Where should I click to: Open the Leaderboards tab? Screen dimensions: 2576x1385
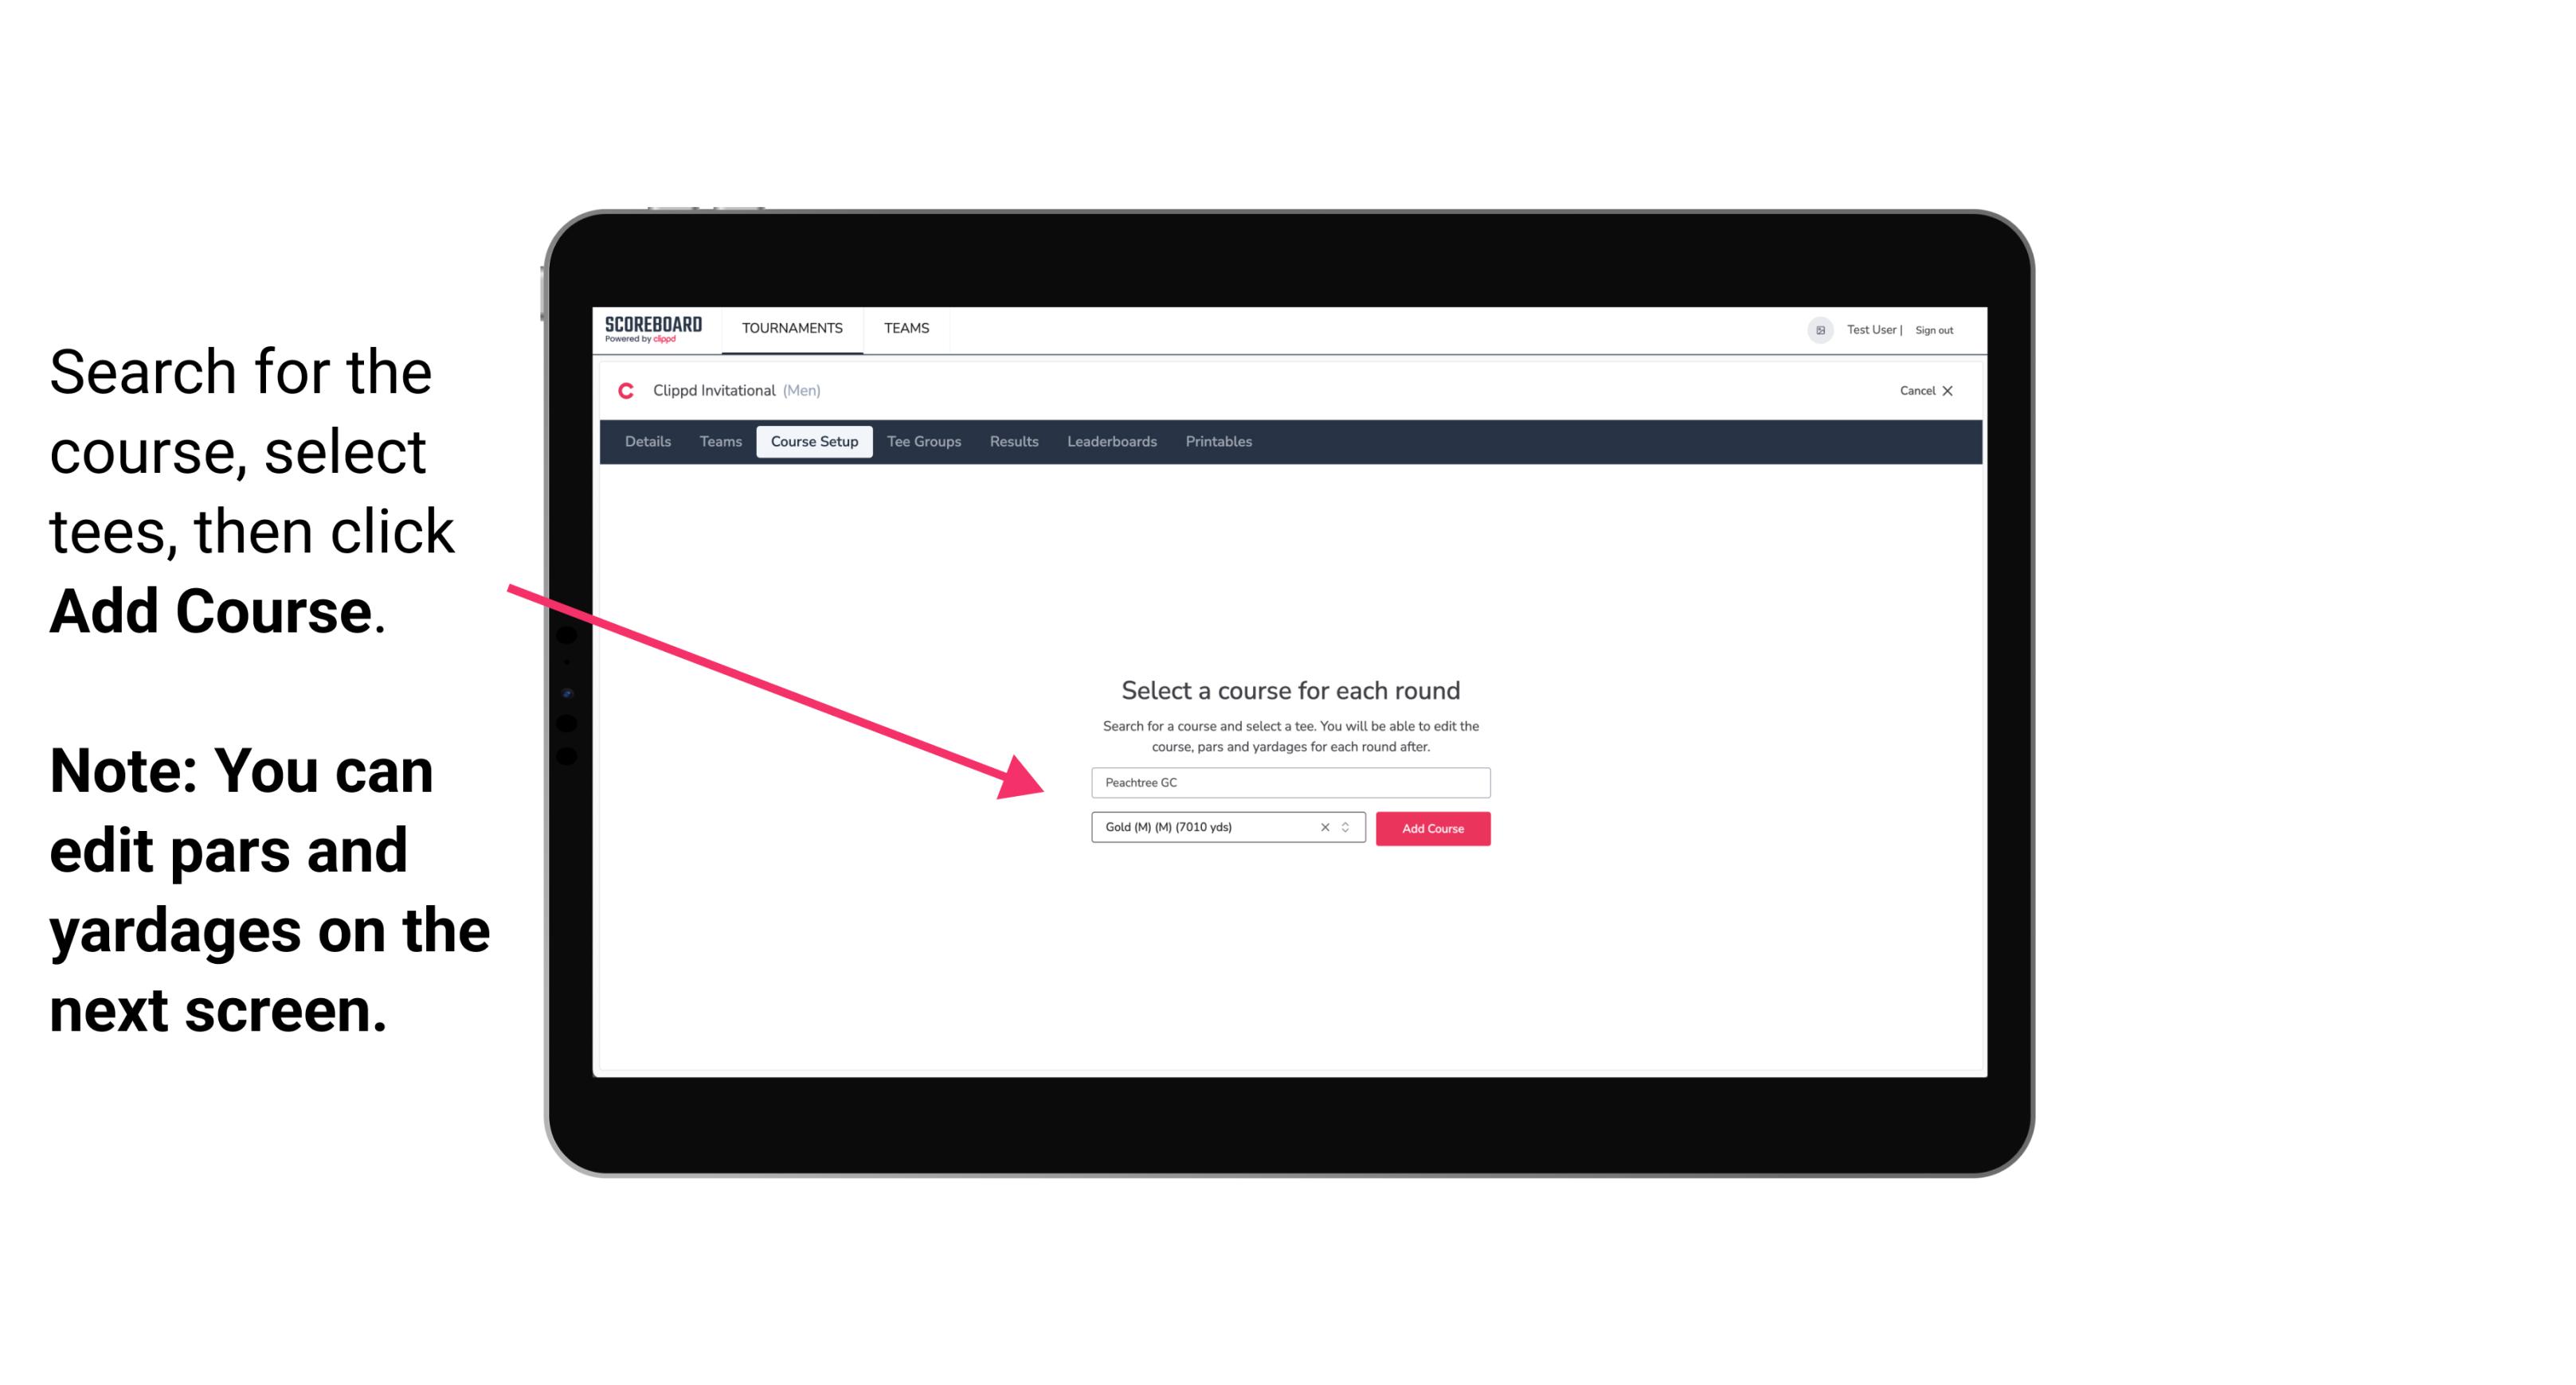click(x=1112, y=442)
